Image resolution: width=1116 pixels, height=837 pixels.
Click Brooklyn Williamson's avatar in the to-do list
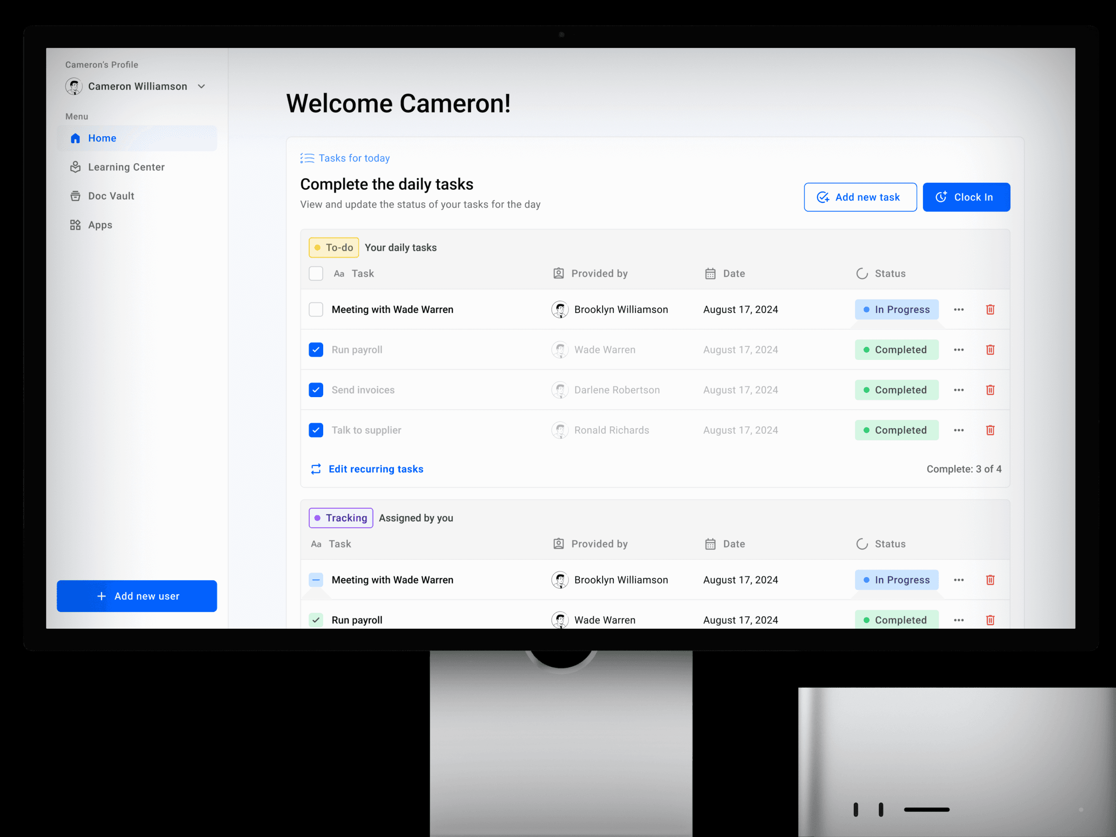559,309
